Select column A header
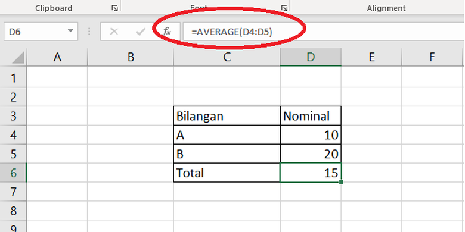 click(57, 57)
